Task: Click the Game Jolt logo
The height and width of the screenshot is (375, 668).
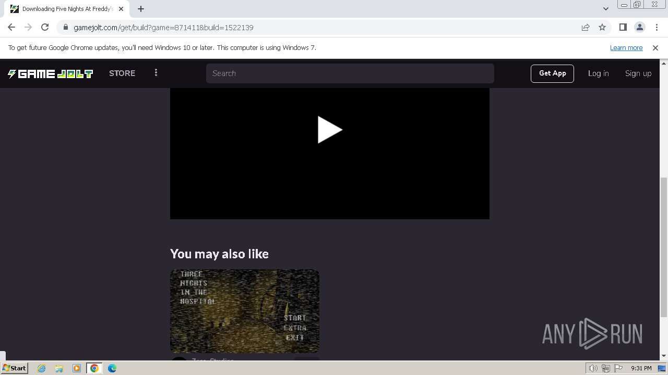Action: point(50,73)
